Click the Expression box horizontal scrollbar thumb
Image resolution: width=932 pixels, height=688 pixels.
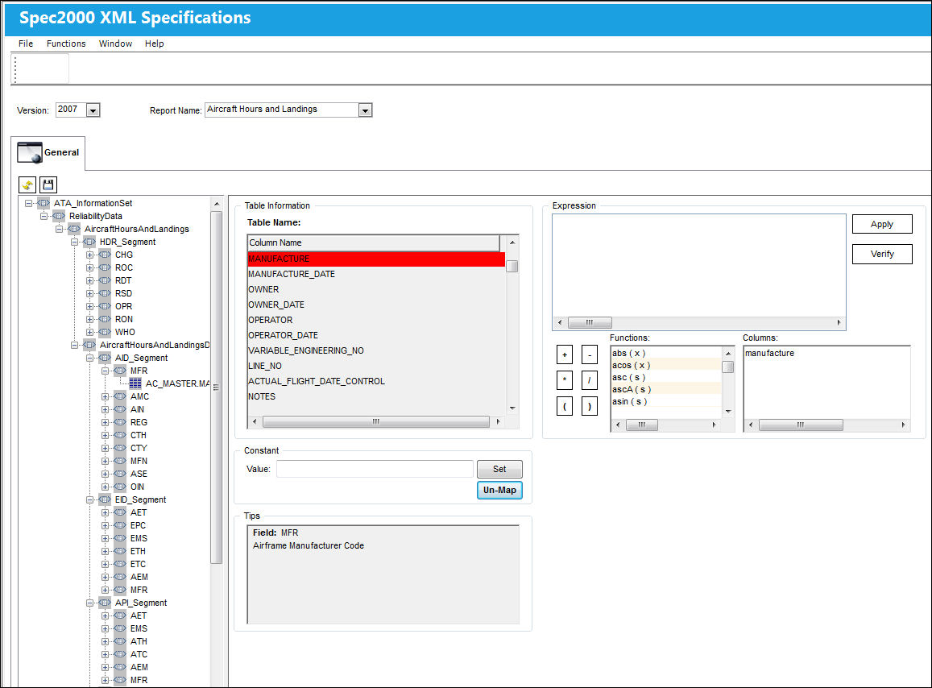click(x=590, y=323)
